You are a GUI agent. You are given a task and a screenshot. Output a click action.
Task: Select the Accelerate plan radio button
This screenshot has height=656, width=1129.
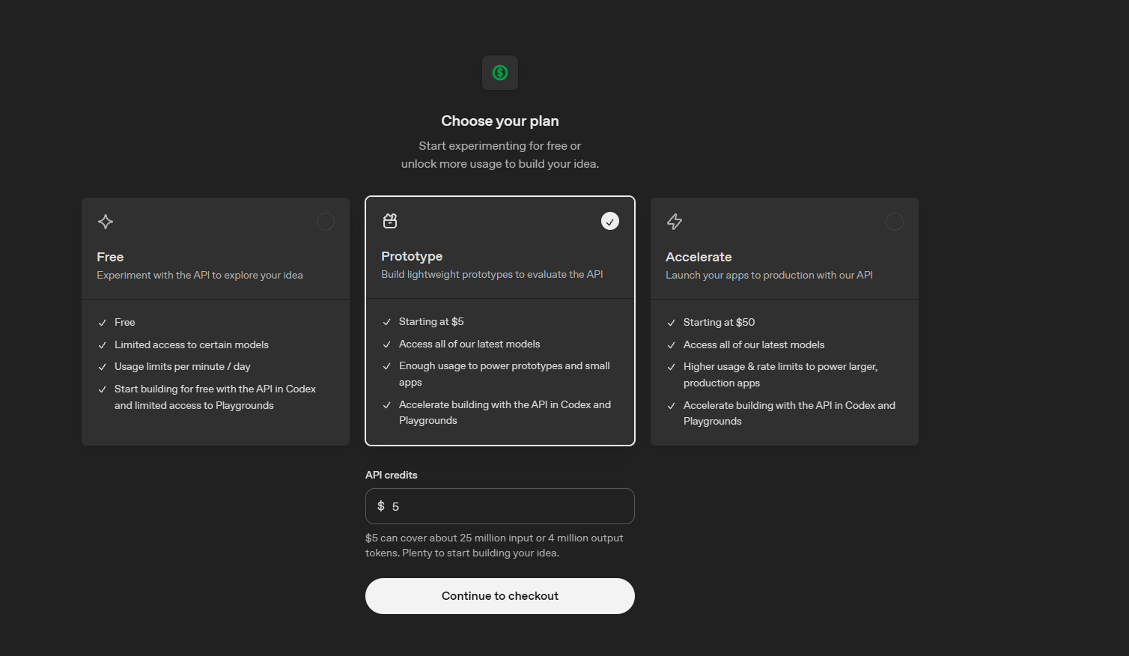[x=895, y=222]
